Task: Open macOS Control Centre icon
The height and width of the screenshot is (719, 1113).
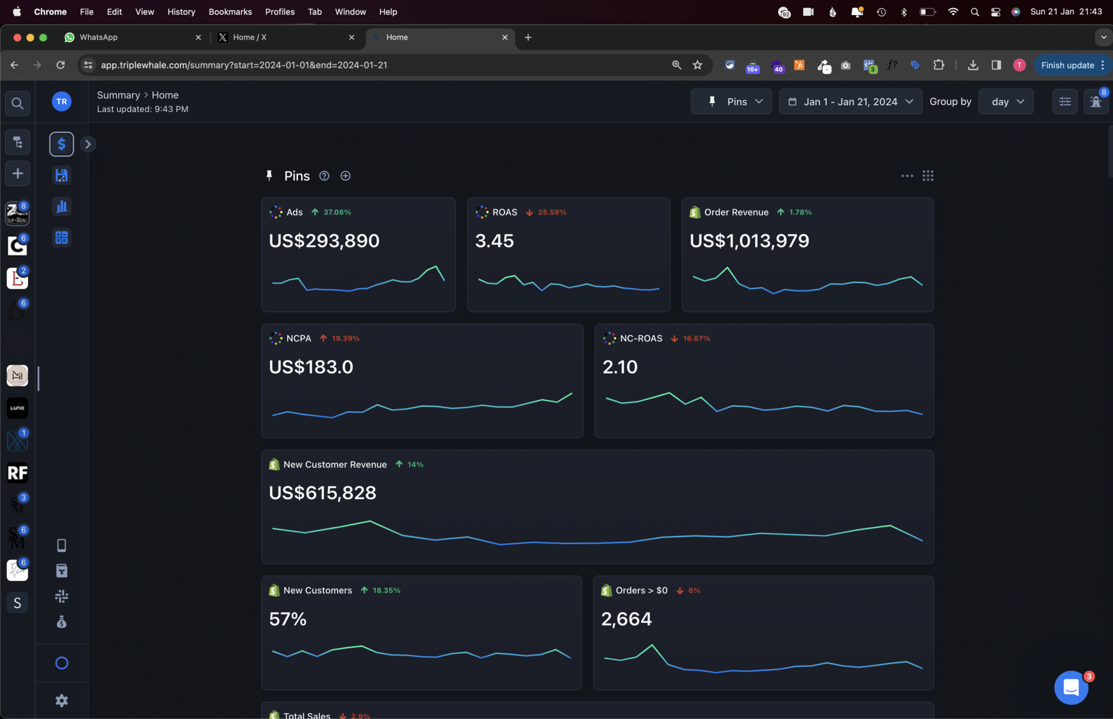Action: pos(995,11)
